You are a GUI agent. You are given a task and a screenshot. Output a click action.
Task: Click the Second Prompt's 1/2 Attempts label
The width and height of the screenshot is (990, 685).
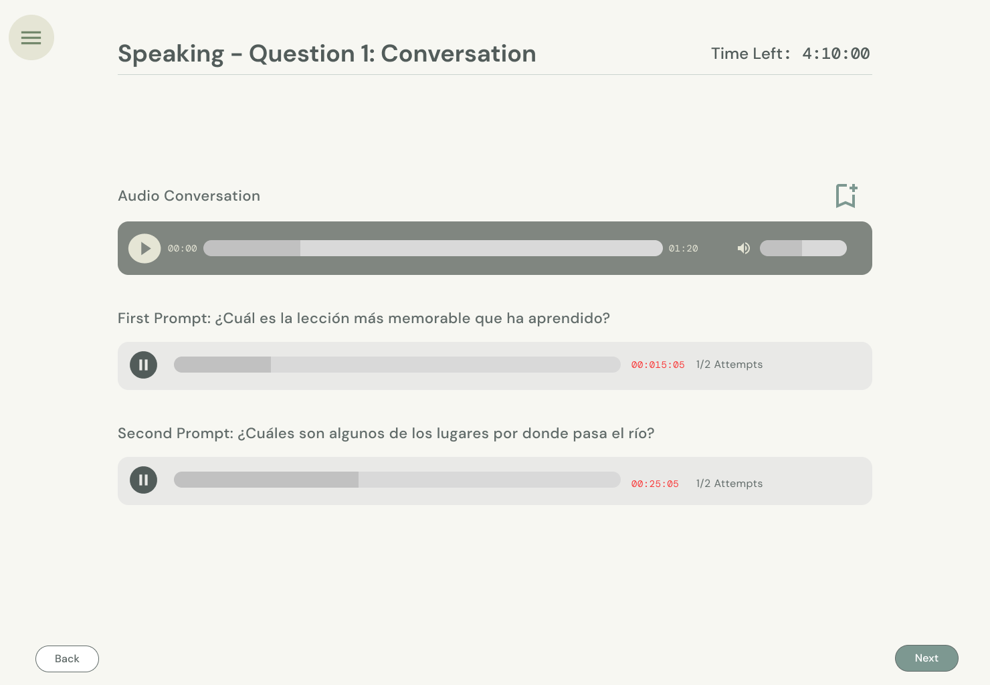click(729, 484)
